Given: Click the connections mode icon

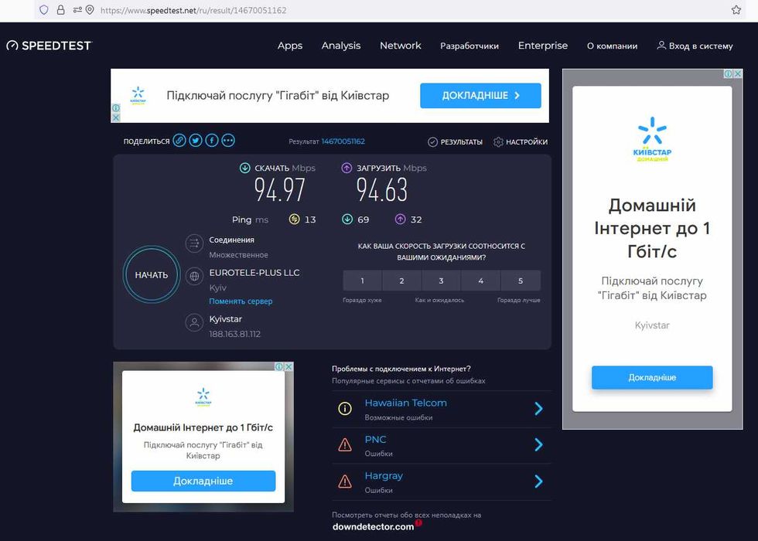Looking at the screenshot, I should [x=194, y=243].
